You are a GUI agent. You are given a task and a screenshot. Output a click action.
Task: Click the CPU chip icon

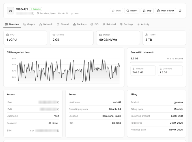7,35
